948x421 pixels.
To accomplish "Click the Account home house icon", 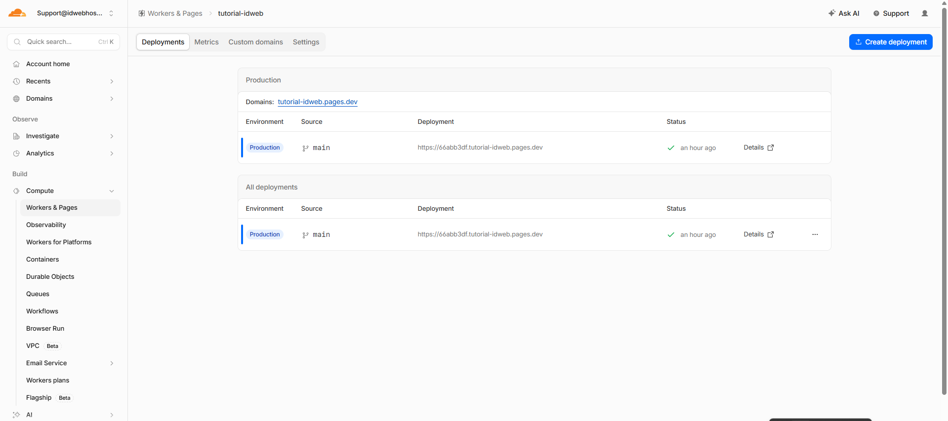I will [16, 64].
